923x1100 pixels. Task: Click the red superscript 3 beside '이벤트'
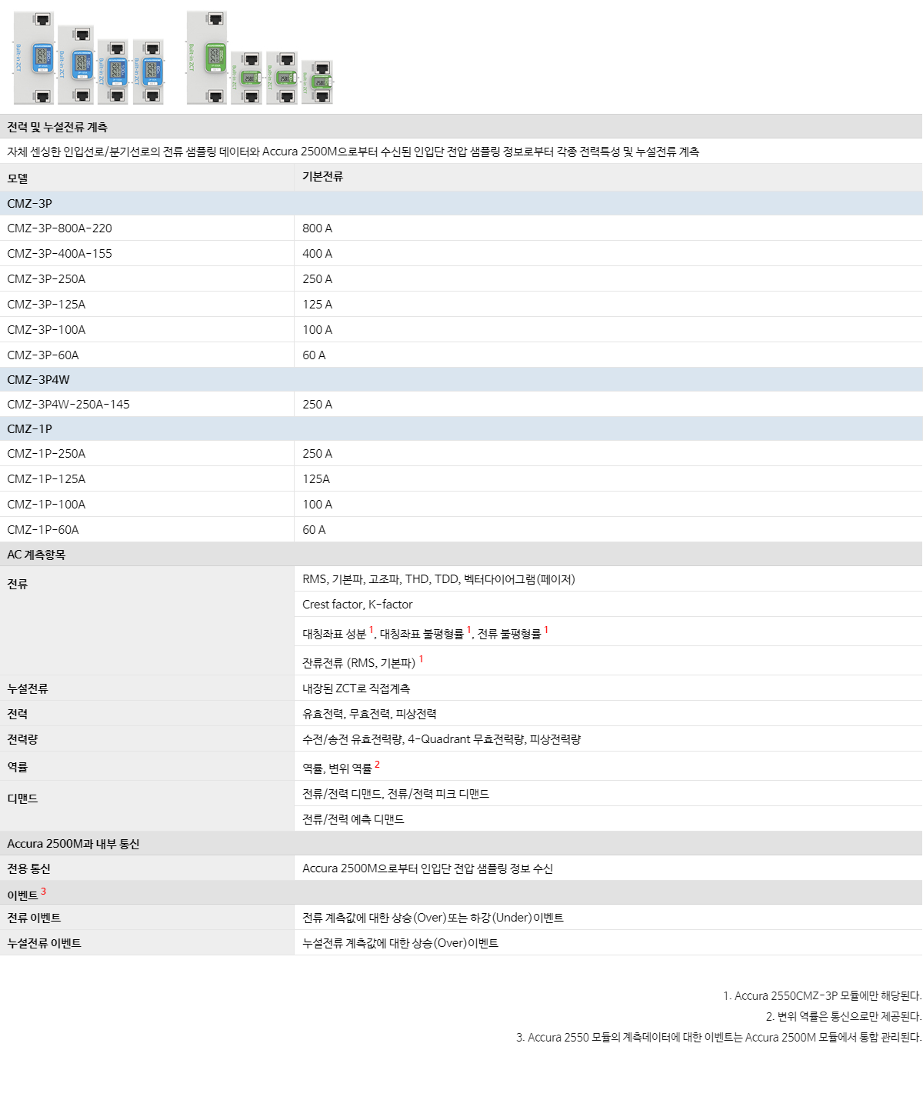(44, 892)
